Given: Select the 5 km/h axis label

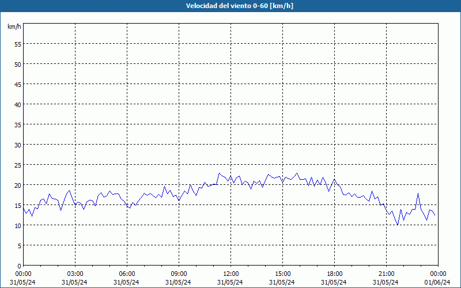Looking at the screenshot, I should click(x=20, y=246).
